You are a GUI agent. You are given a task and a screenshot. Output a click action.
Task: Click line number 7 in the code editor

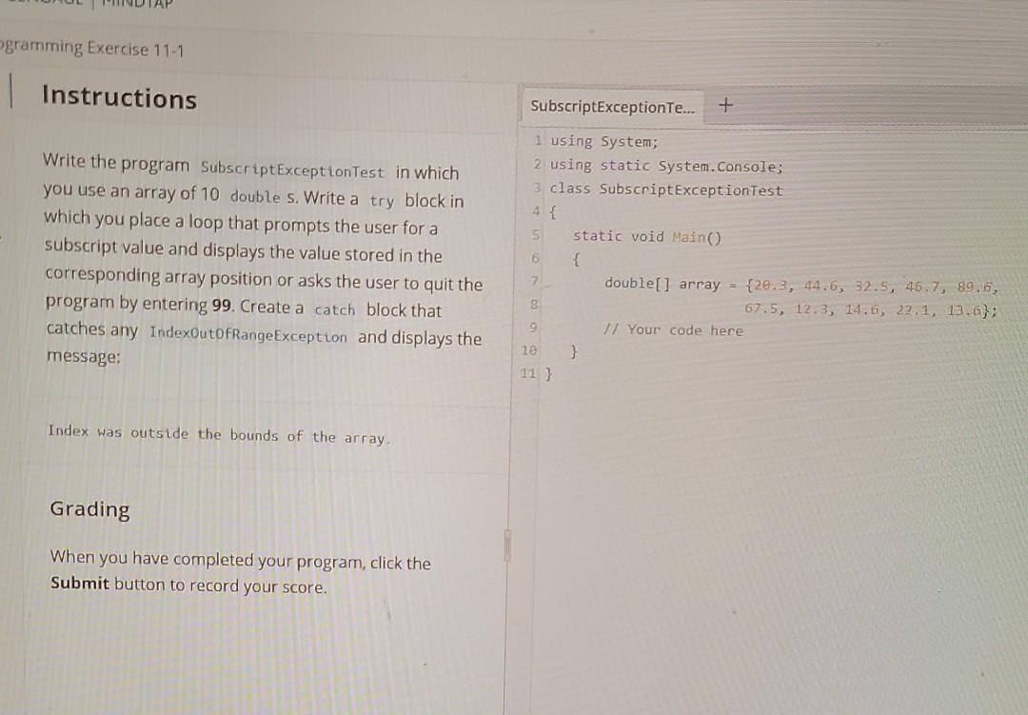(536, 283)
